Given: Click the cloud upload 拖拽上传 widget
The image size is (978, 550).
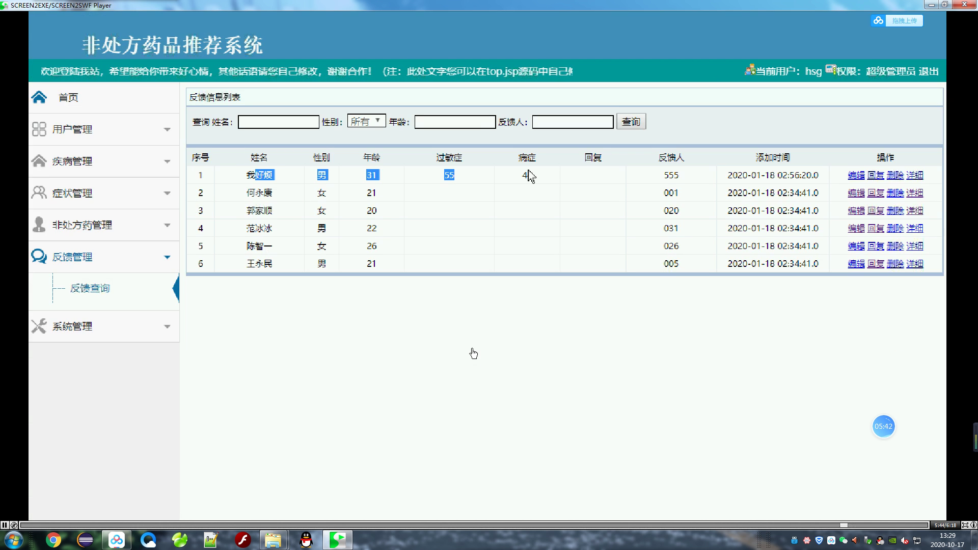Looking at the screenshot, I should [x=897, y=20].
